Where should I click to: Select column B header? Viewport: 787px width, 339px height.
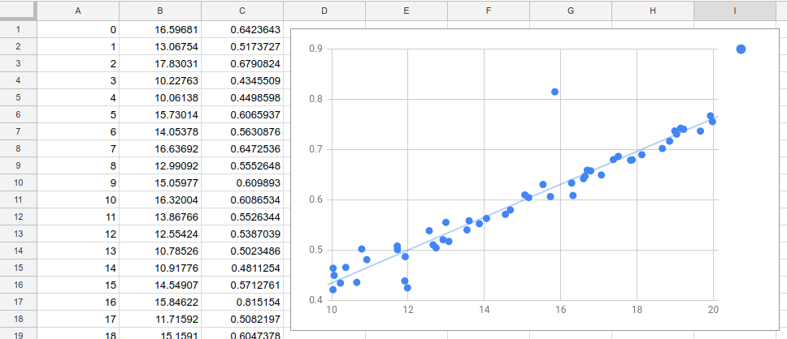click(160, 11)
